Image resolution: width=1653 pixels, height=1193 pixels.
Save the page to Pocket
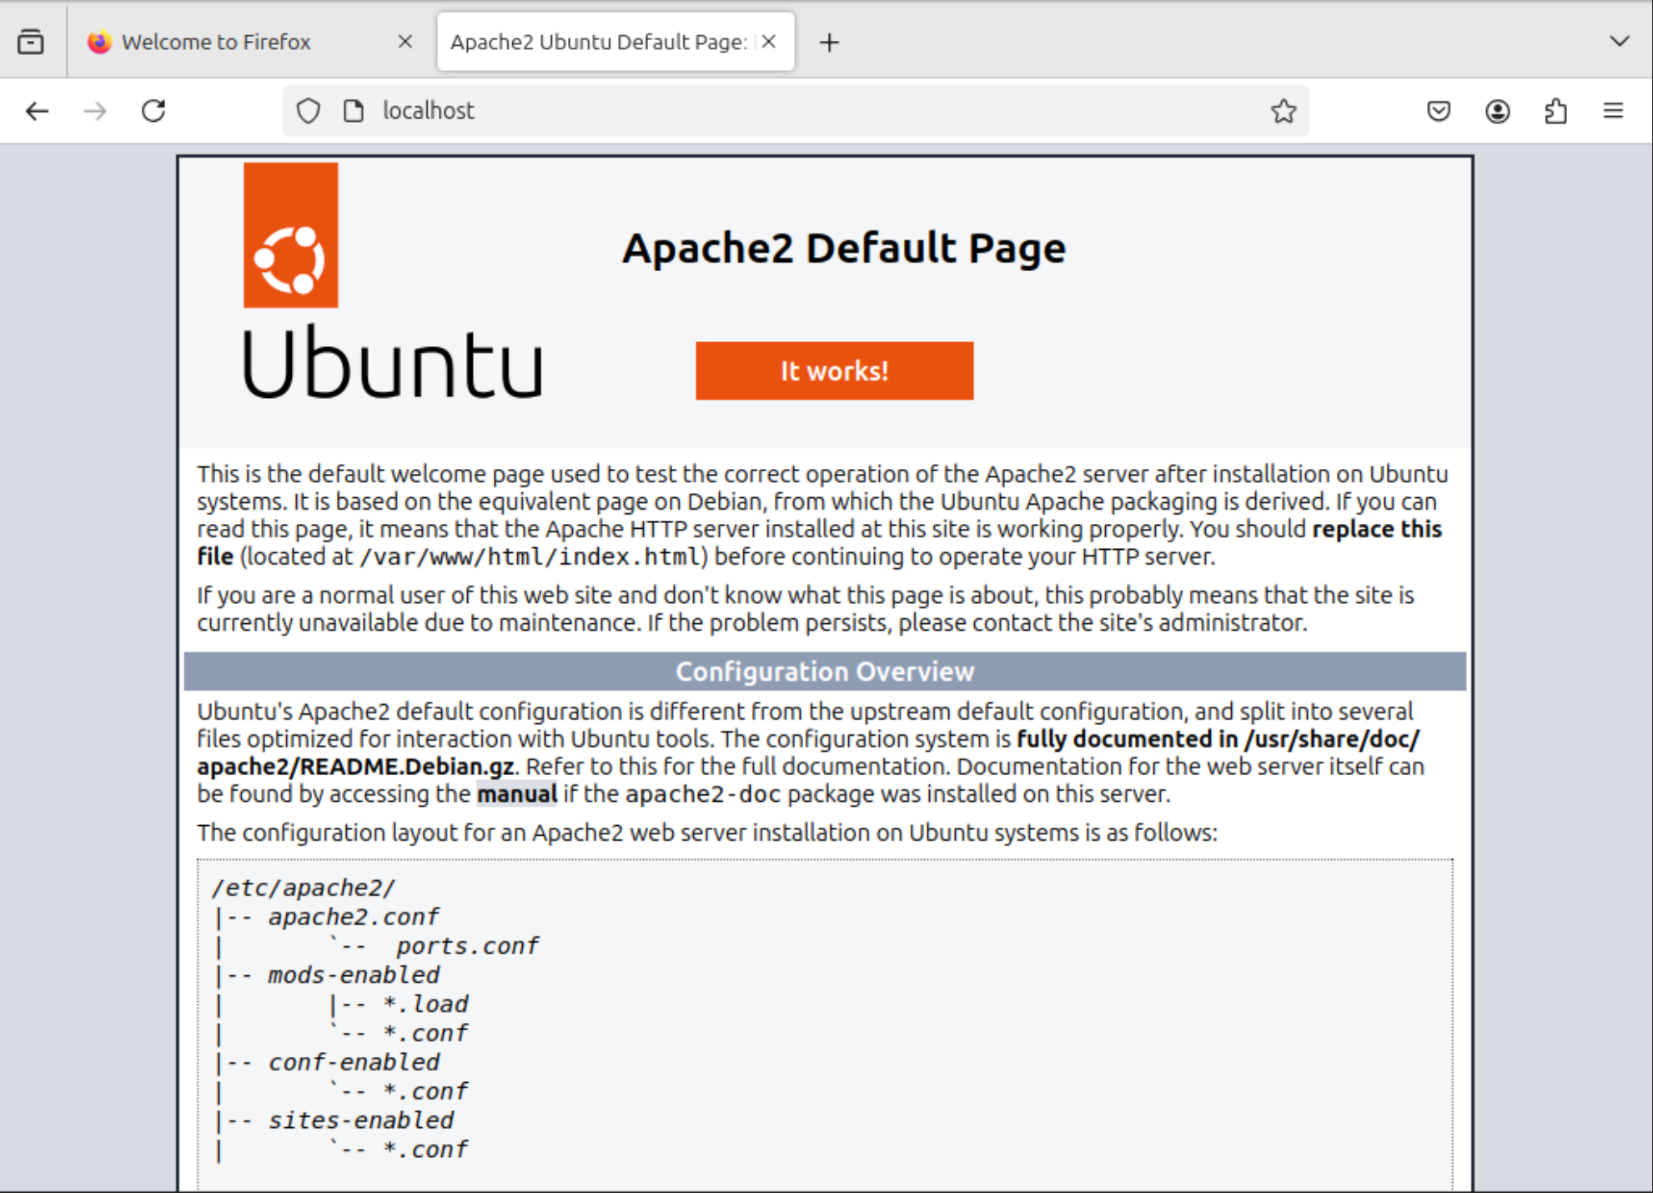pyautogui.click(x=1438, y=110)
